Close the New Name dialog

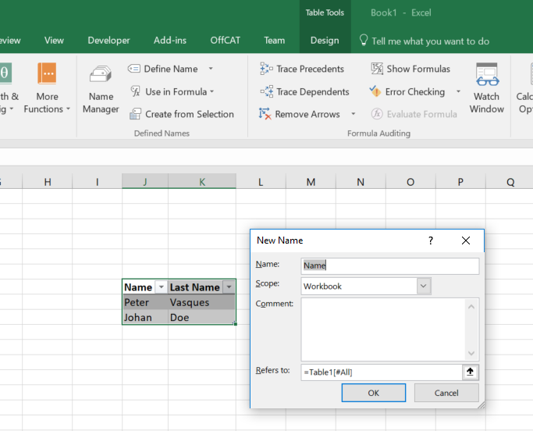pos(466,240)
